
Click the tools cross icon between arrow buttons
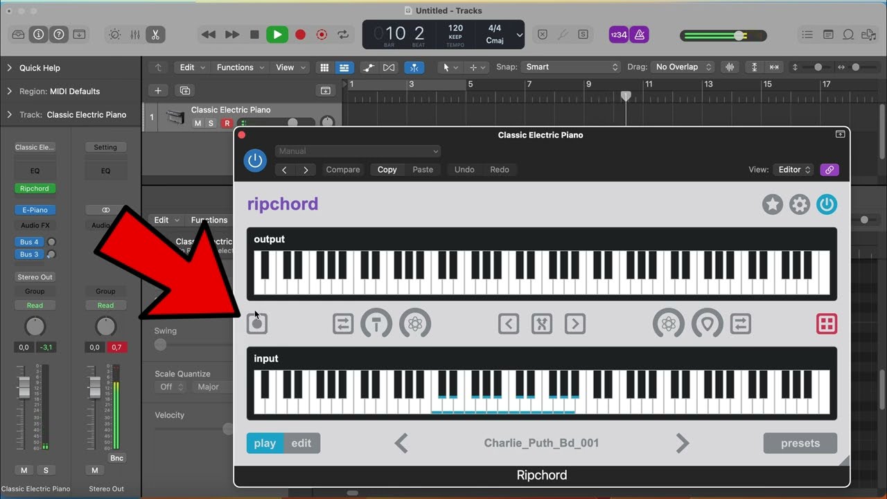(542, 324)
